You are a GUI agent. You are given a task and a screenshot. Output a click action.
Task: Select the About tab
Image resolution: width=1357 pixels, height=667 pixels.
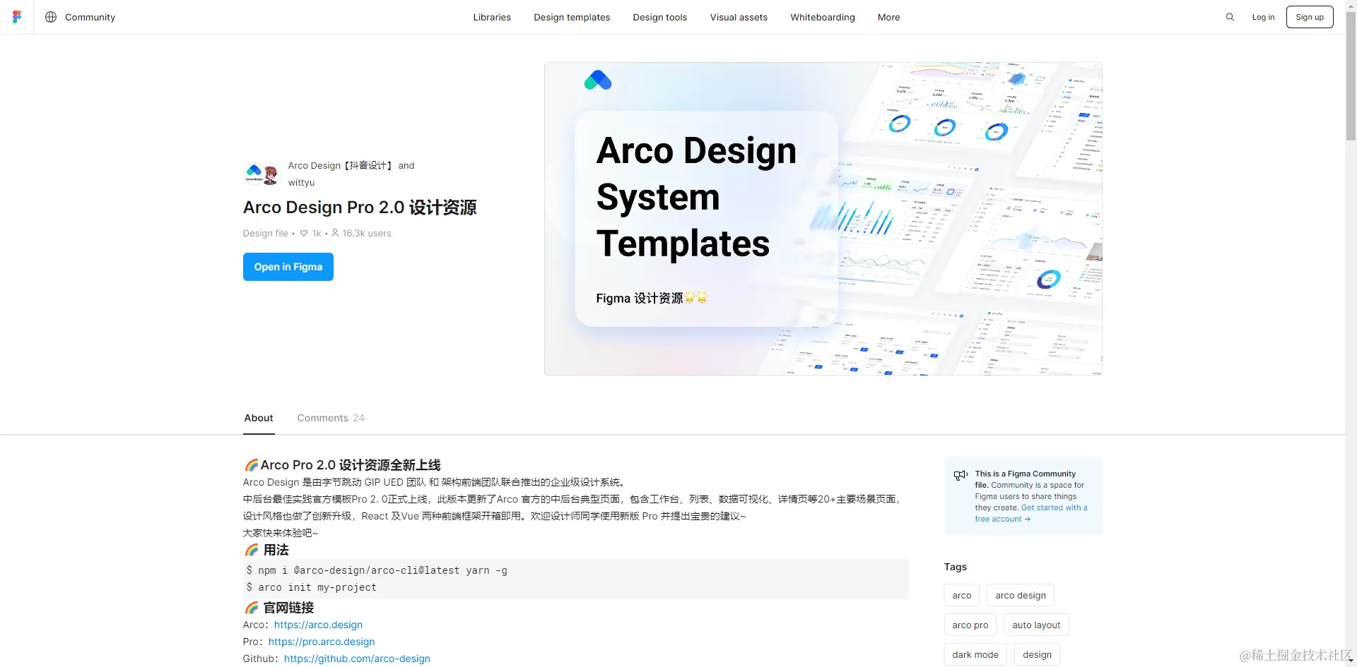pos(259,418)
